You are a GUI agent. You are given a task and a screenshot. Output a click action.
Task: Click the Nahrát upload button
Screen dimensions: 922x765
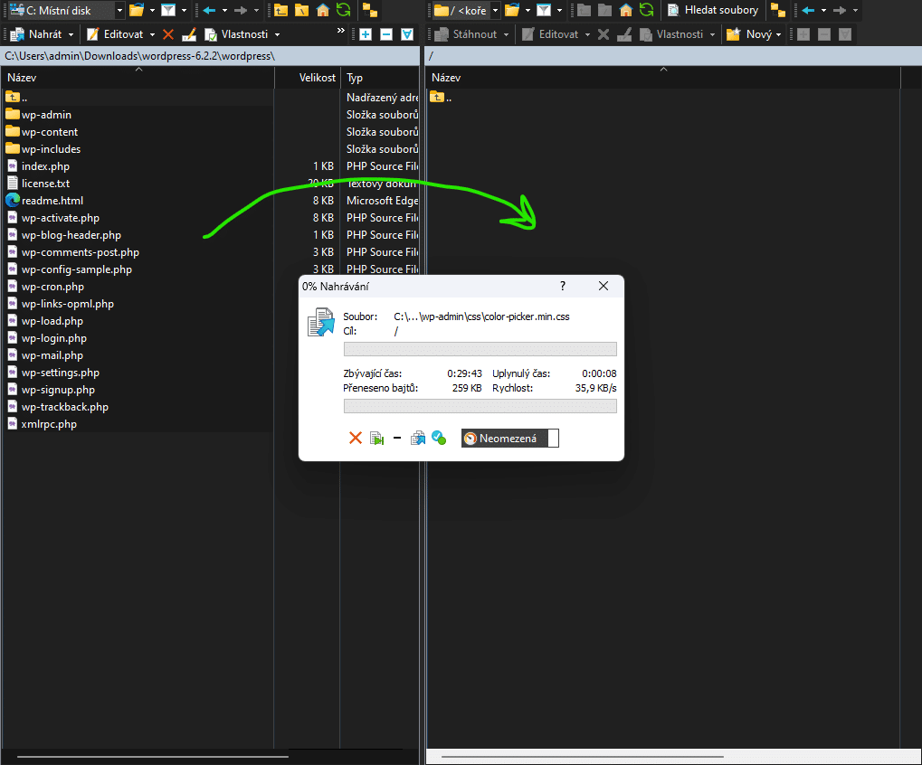click(36, 34)
